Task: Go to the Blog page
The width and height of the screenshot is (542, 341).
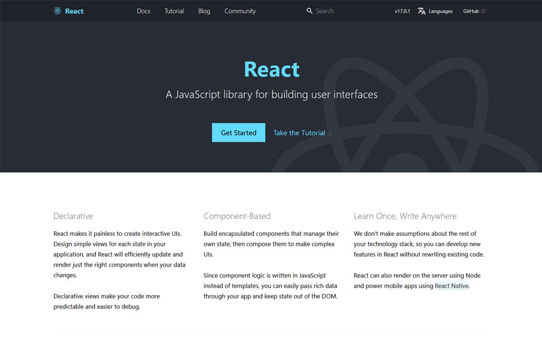Action: coord(204,11)
